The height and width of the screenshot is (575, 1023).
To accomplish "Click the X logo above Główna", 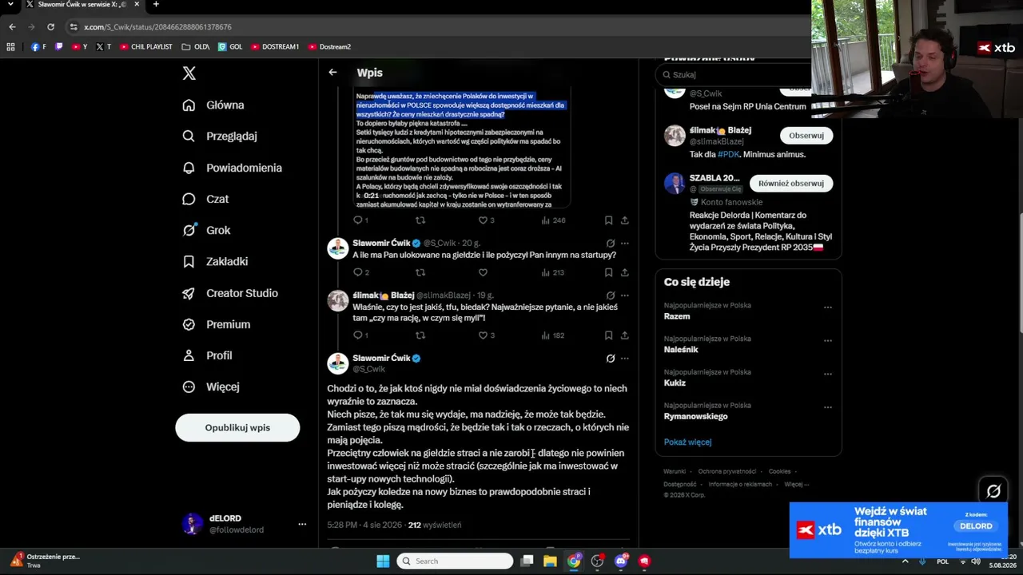I will coord(189,73).
